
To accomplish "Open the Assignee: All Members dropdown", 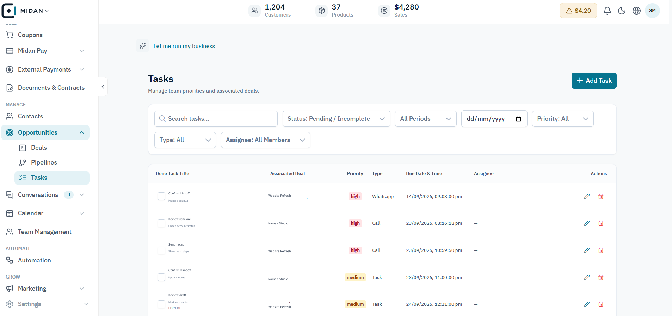I will [x=265, y=140].
